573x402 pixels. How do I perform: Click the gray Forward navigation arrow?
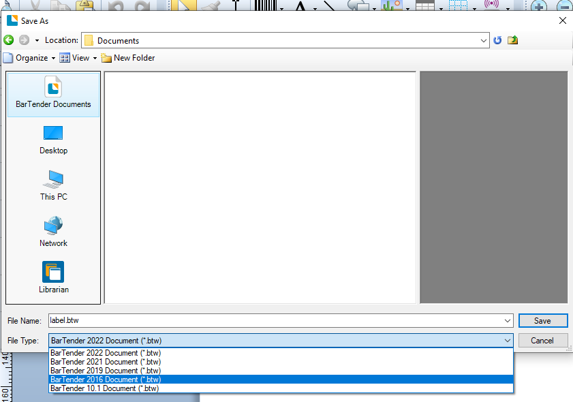[24, 40]
